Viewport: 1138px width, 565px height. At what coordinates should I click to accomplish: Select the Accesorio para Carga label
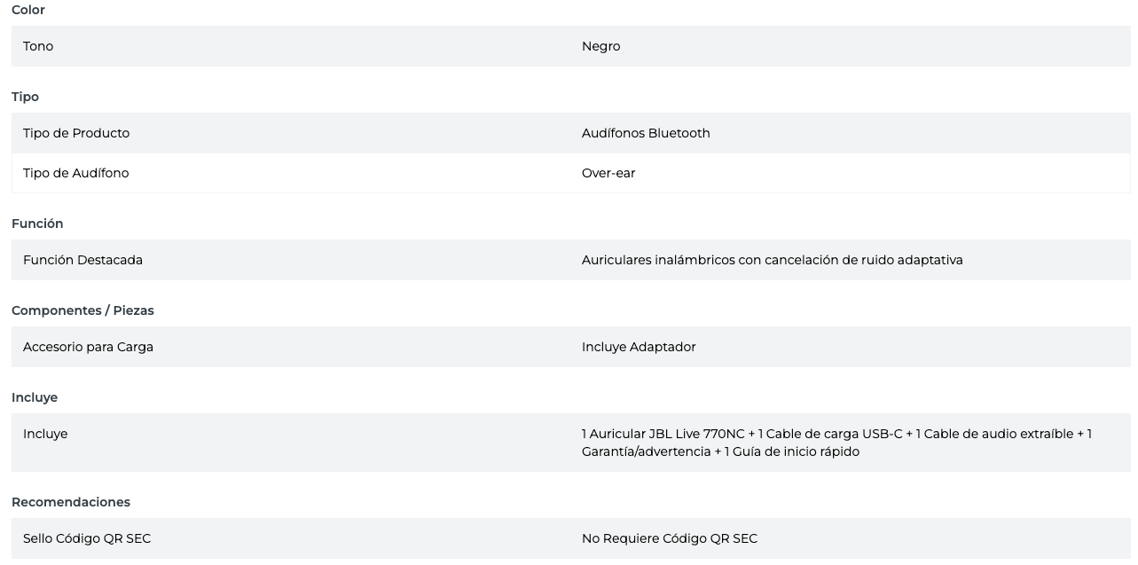point(88,347)
